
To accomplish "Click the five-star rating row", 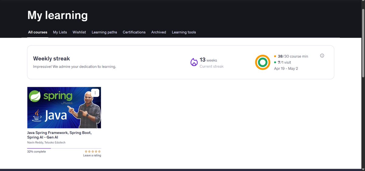I will click(93, 151).
